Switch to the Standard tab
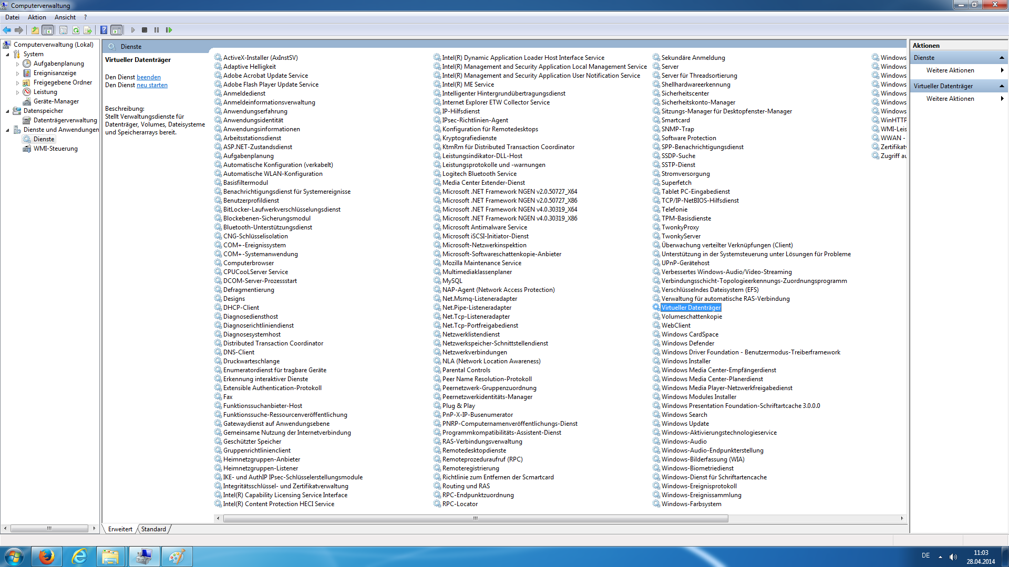 click(153, 529)
